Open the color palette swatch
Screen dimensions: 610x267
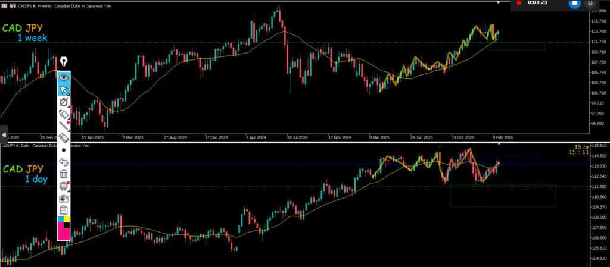pos(64,228)
